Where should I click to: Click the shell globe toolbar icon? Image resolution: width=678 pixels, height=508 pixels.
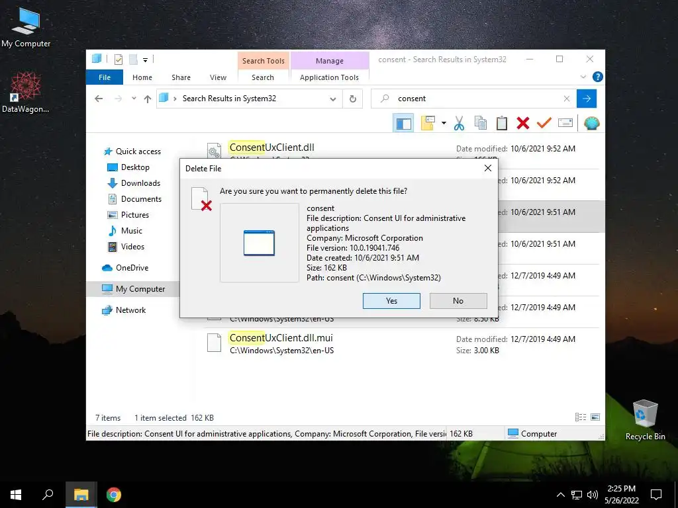[x=591, y=124]
